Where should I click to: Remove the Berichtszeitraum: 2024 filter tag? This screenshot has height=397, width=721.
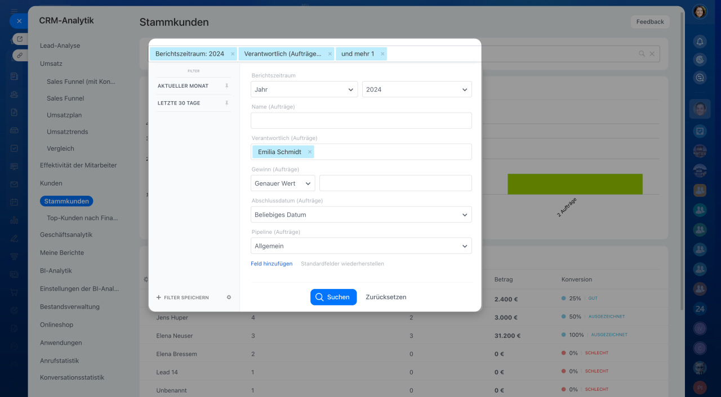click(233, 54)
